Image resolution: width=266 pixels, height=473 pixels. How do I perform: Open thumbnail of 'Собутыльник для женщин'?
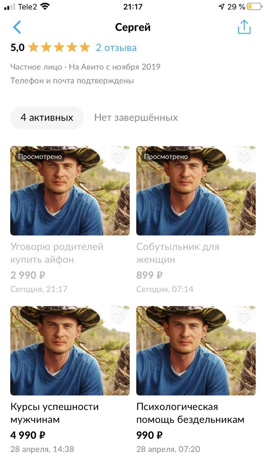[196, 191]
